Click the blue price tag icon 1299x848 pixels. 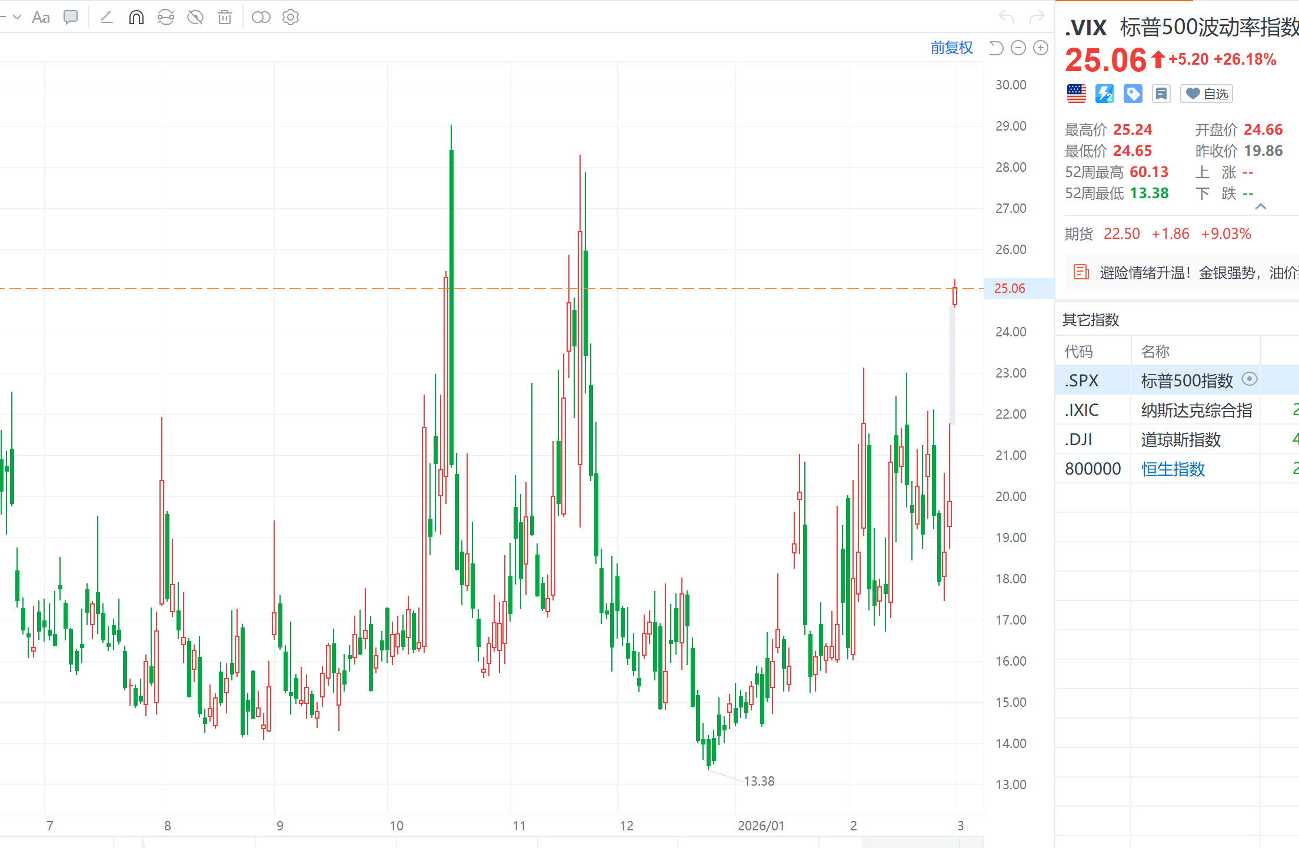[1133, 94]
